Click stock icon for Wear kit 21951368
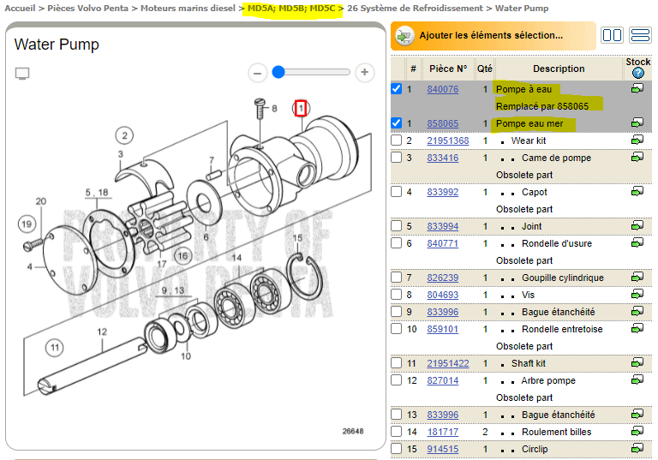 (x=637, y=140)
